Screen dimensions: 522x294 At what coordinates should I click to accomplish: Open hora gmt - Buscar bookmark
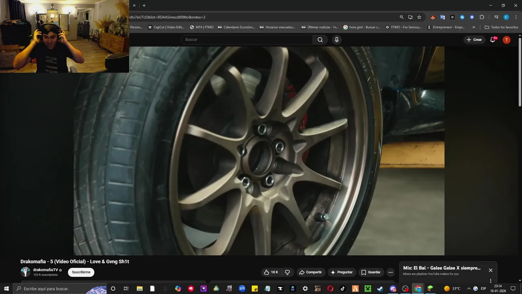(362, 27)
